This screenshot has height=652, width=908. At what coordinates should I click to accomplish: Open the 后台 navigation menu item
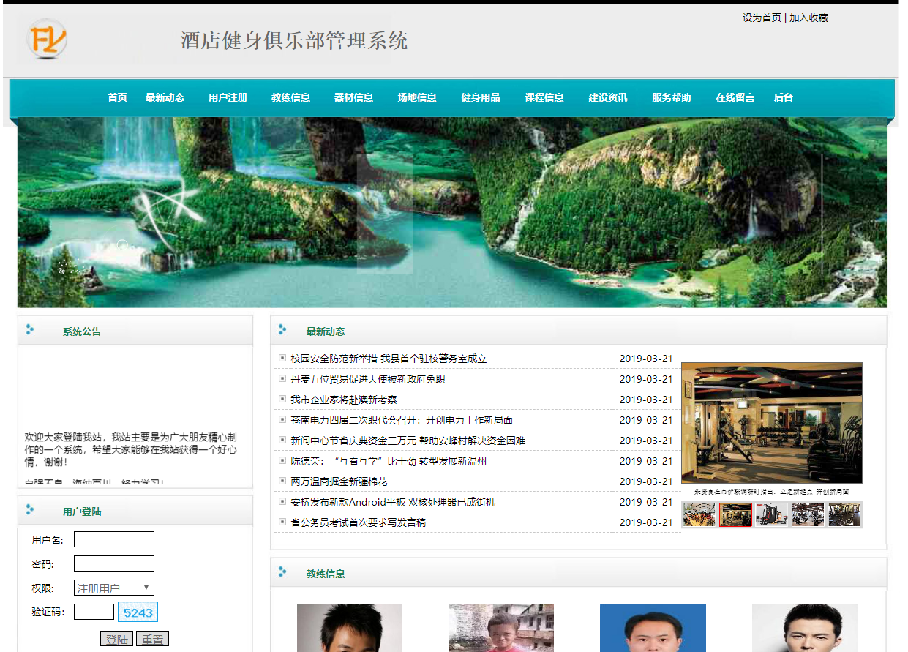point(783,97)
